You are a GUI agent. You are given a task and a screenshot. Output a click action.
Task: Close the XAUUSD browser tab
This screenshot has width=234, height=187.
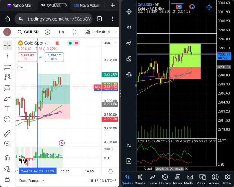tap(66, 5)
